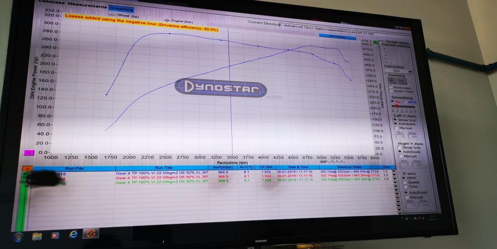This screenshot has height=249, width=497.
Task: Click the Run File column header
Action: pos(75,168)
